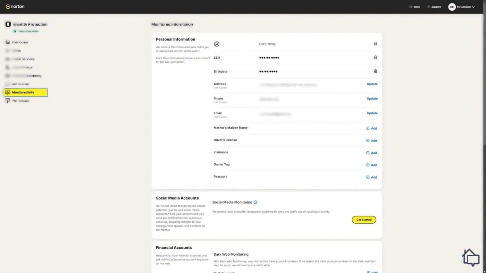Add a Driver's License
Screen dimensions: 486x273
371,140
